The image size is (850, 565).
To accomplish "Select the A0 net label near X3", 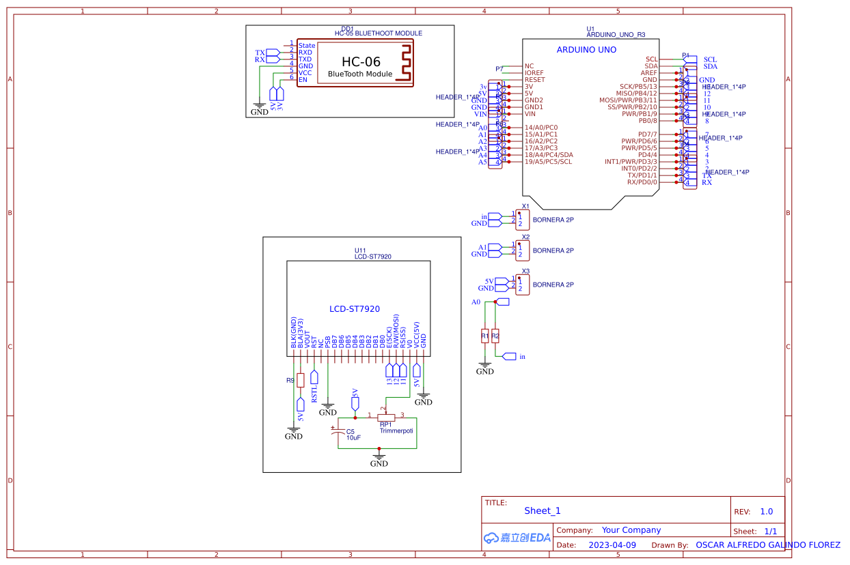I will (x=475, y=301).
